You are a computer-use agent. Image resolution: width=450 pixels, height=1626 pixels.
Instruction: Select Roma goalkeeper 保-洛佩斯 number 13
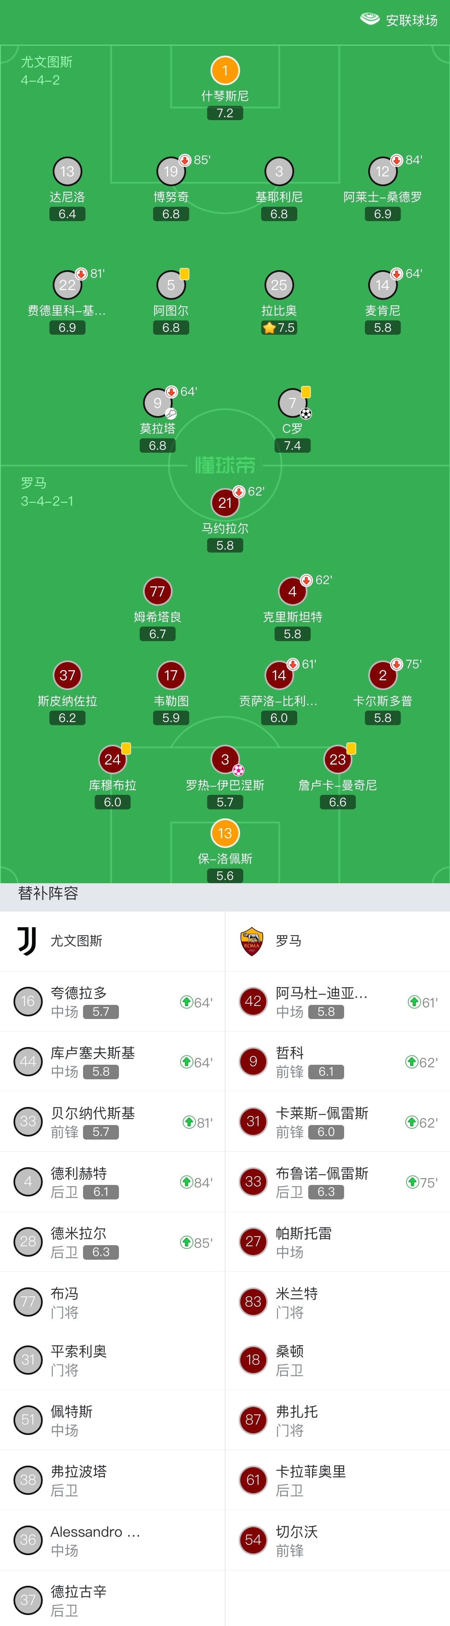(225, 833)
